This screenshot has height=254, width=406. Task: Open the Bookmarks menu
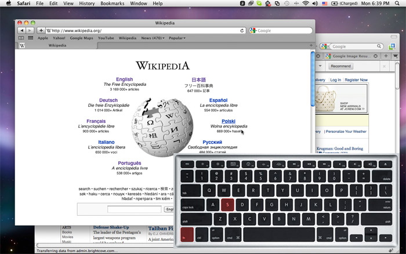pyautogui.click(x=113, y=3)
